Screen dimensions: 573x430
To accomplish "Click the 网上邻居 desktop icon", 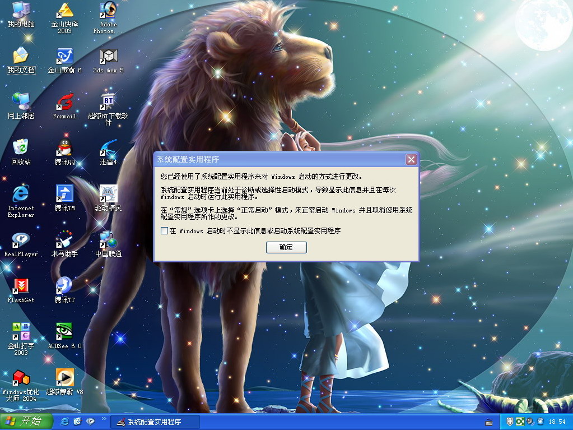I will (x=21, y=106).
